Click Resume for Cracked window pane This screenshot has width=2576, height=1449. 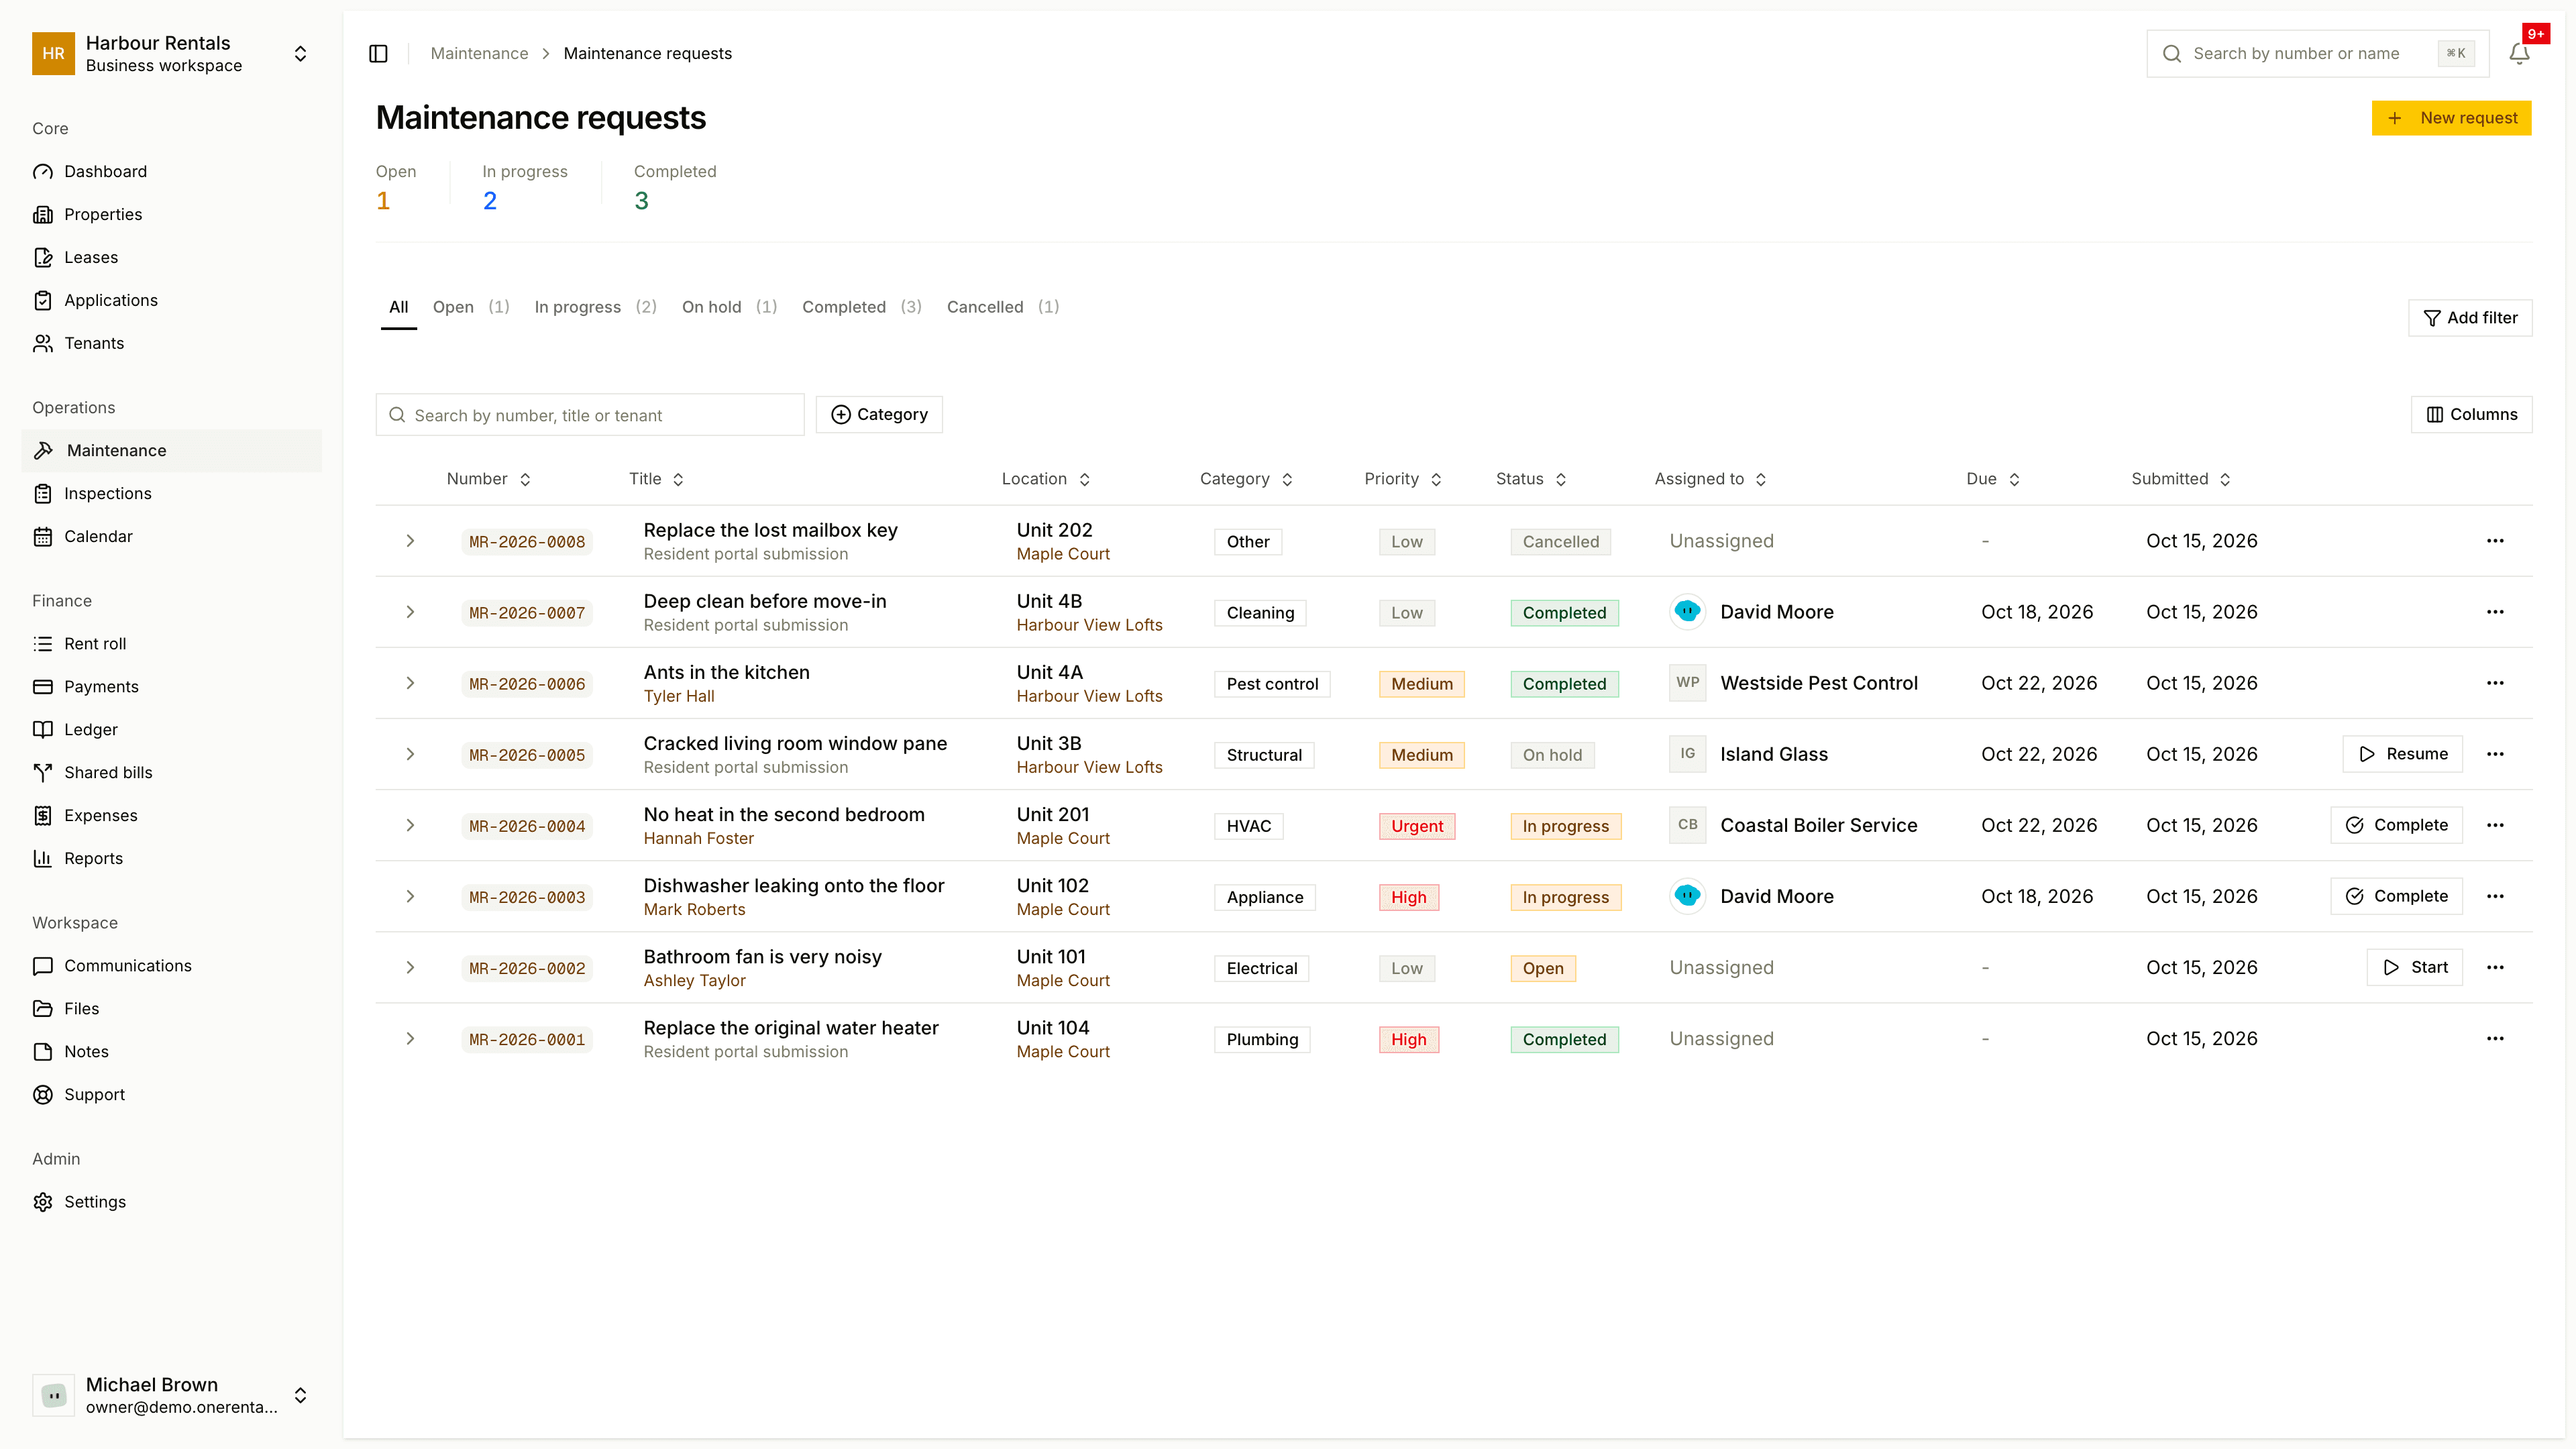click(2402, 754)
